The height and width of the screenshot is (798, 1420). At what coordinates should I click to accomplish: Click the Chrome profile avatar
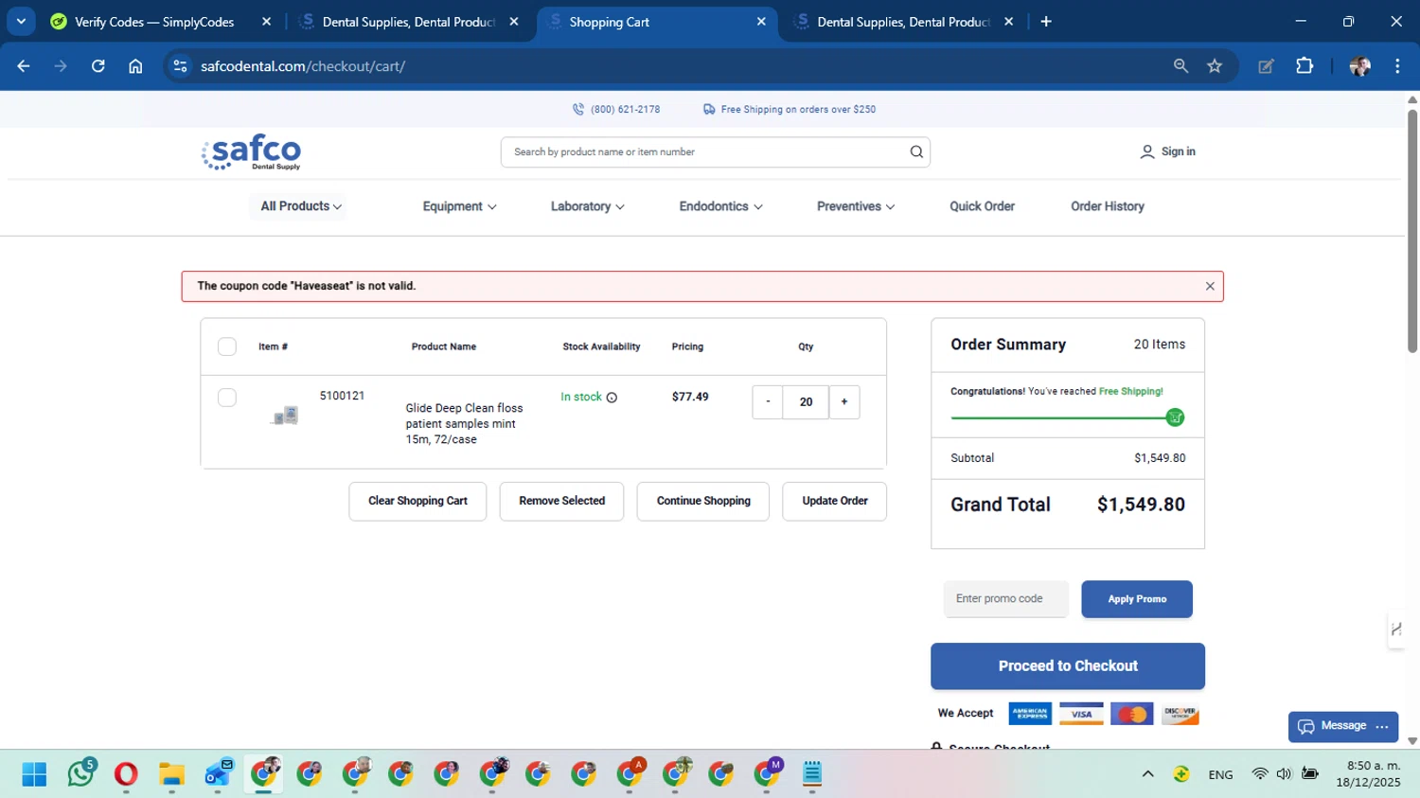coord(1359,65)
